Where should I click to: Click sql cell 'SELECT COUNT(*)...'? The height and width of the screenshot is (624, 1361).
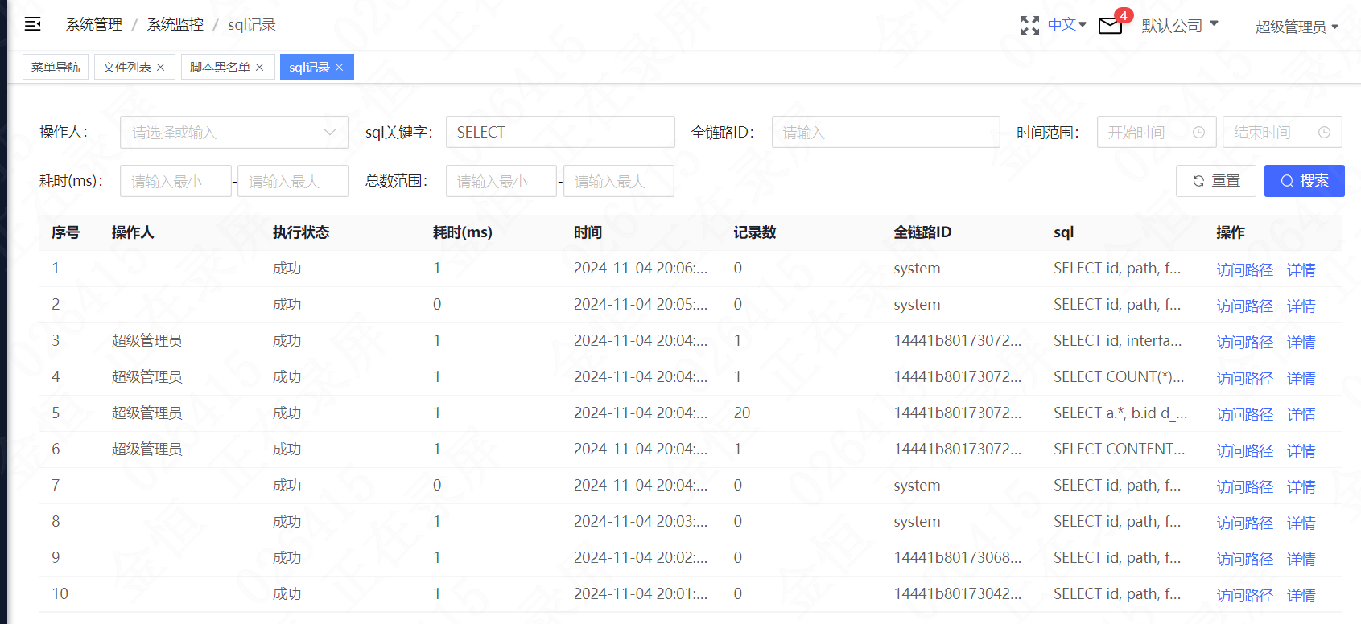pos(1118,377)
